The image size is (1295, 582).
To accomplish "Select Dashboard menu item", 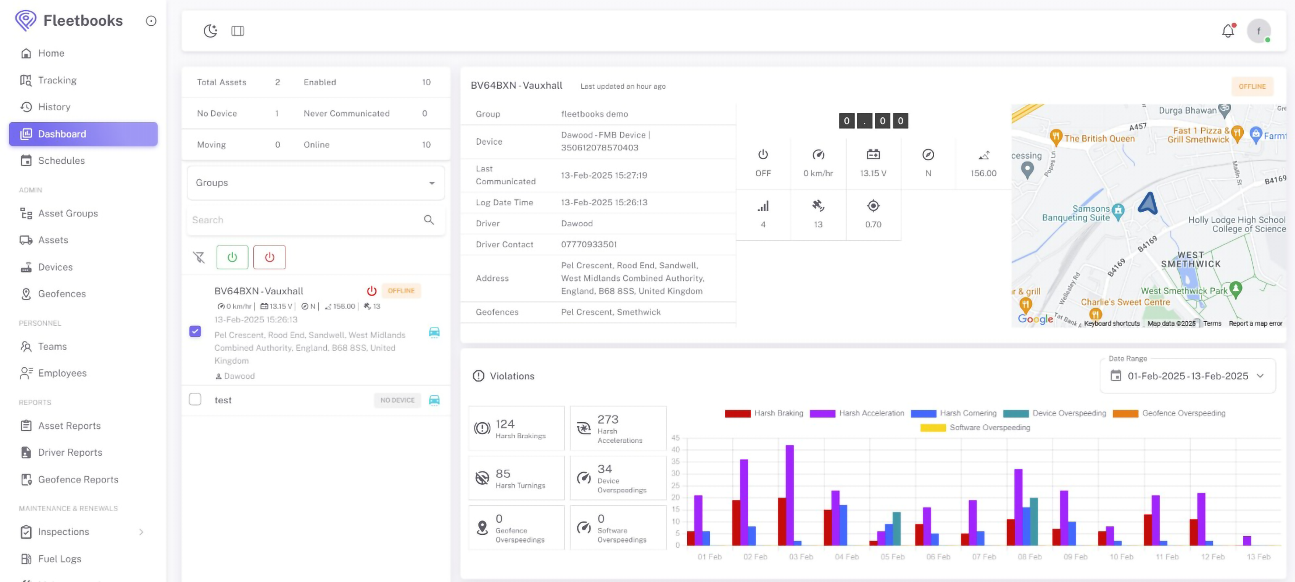I will (83, 134).
